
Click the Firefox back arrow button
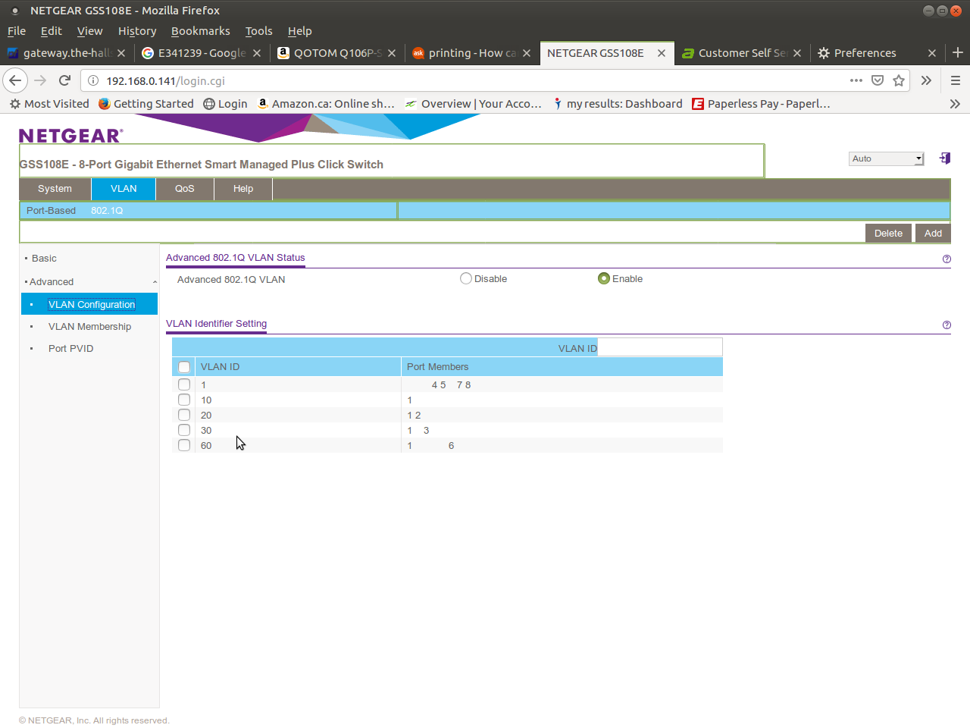15,80
